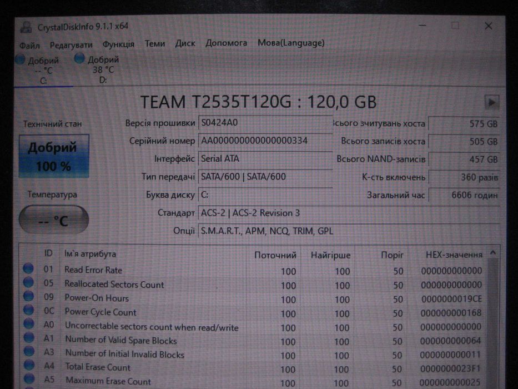Open the Теми menu
Screen dimensions: 518x389
pyautogui.click(x=154, y=43)
